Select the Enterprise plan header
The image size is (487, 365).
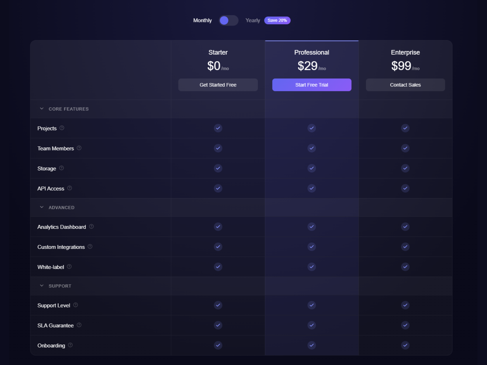click(405, 52)
